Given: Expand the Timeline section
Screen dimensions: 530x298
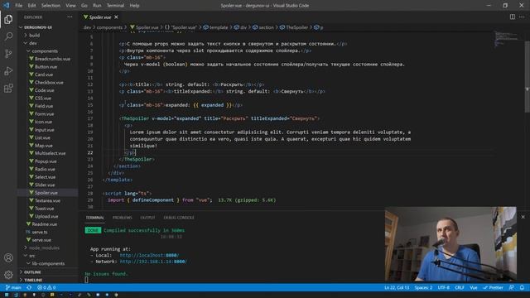Looking at the screenshot, I should click(33, 280).
